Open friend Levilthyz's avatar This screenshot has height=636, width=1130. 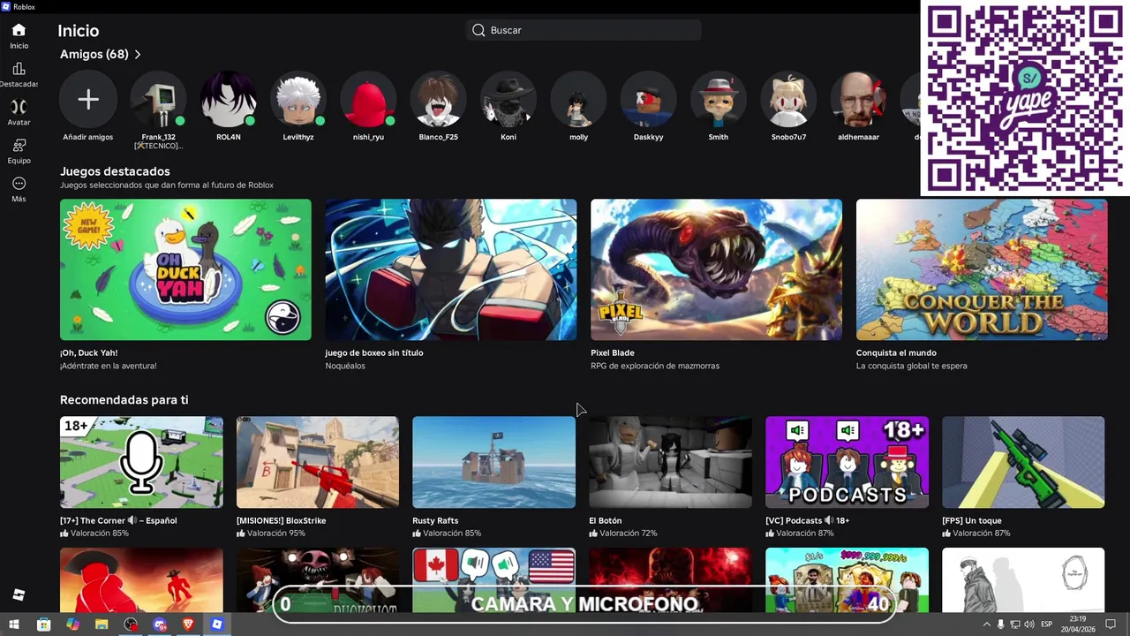[x=298, y=100]
